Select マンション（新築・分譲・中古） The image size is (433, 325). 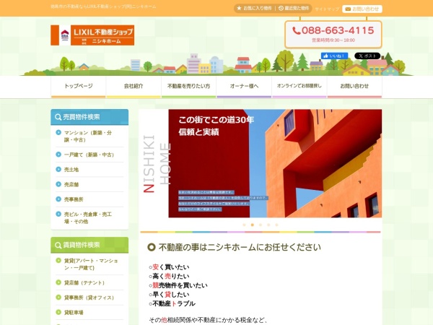click(x=89, y=136)
